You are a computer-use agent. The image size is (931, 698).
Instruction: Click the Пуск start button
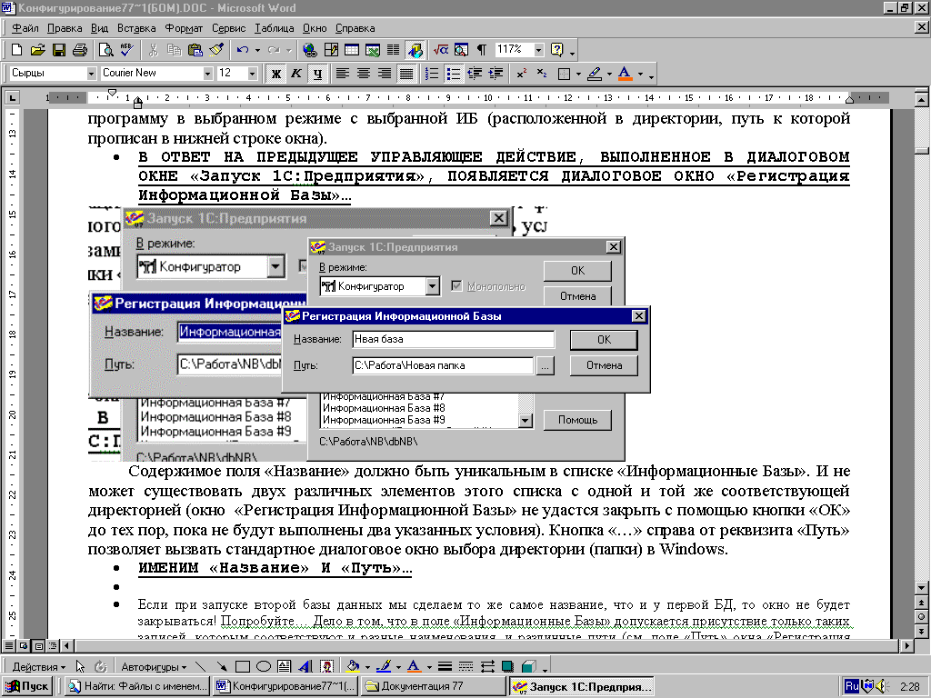[x=28, y=686]
